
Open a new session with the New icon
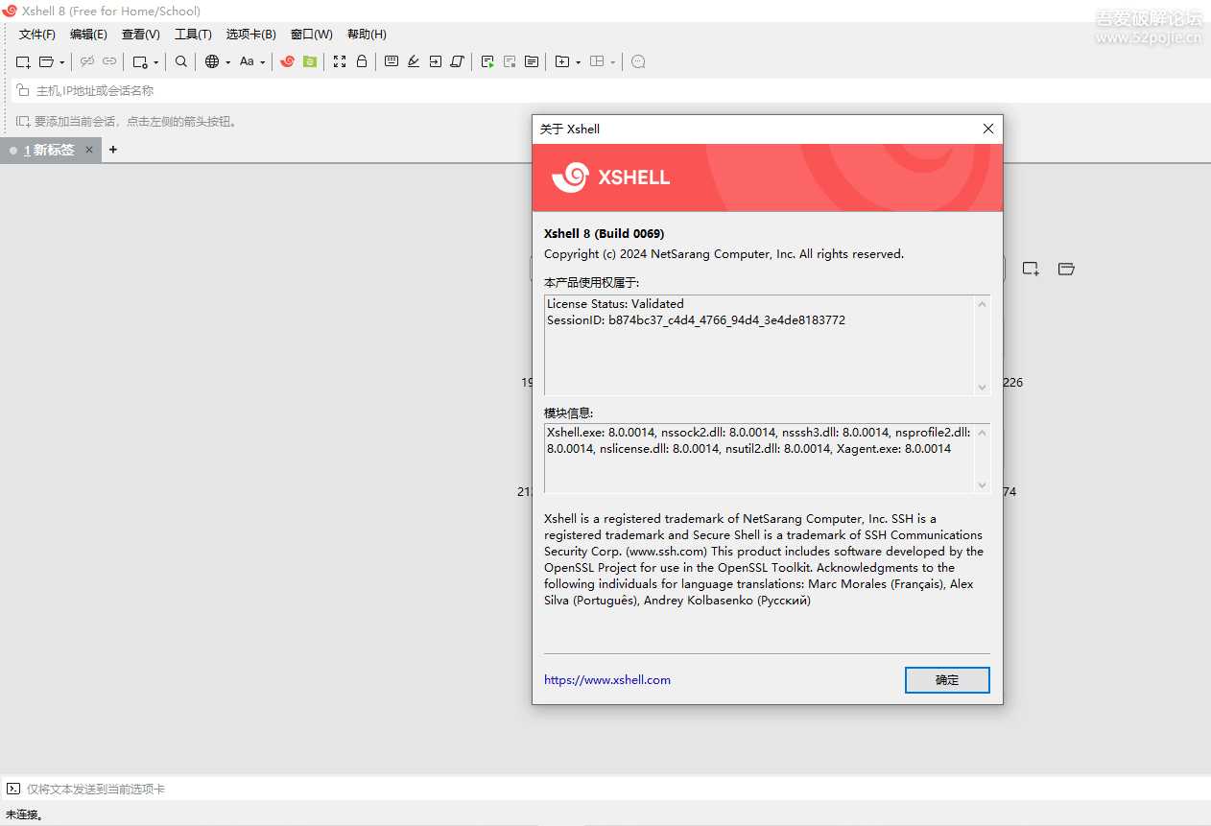[23, 61]
